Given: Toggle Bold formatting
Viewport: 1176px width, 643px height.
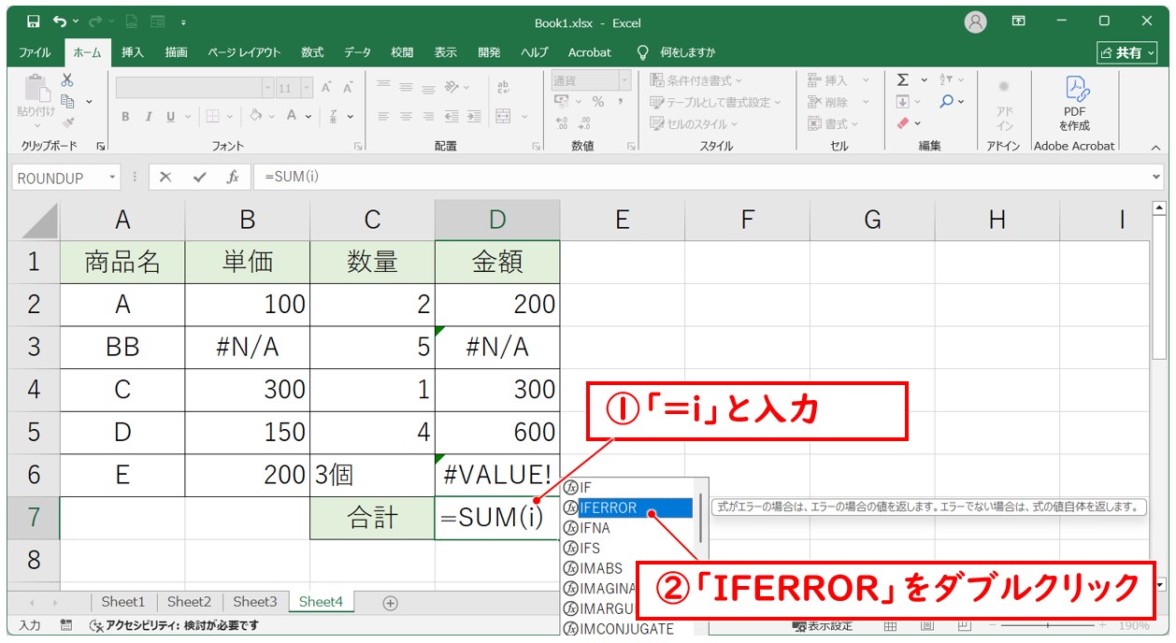Looking at the screenshot, I should point(125,117).
